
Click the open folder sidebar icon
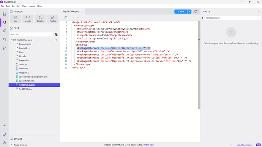point(4,134)
